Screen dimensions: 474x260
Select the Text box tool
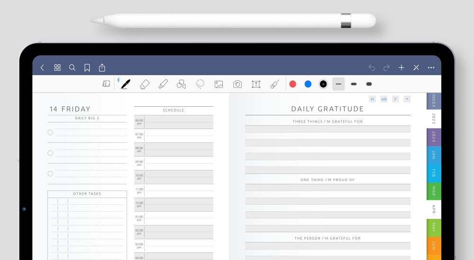pyautogui.click(x=256, y=84)
